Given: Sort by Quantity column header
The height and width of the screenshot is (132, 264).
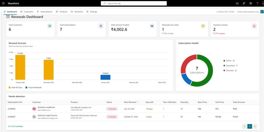Looking at the screenshot, I should pos(184,102).
